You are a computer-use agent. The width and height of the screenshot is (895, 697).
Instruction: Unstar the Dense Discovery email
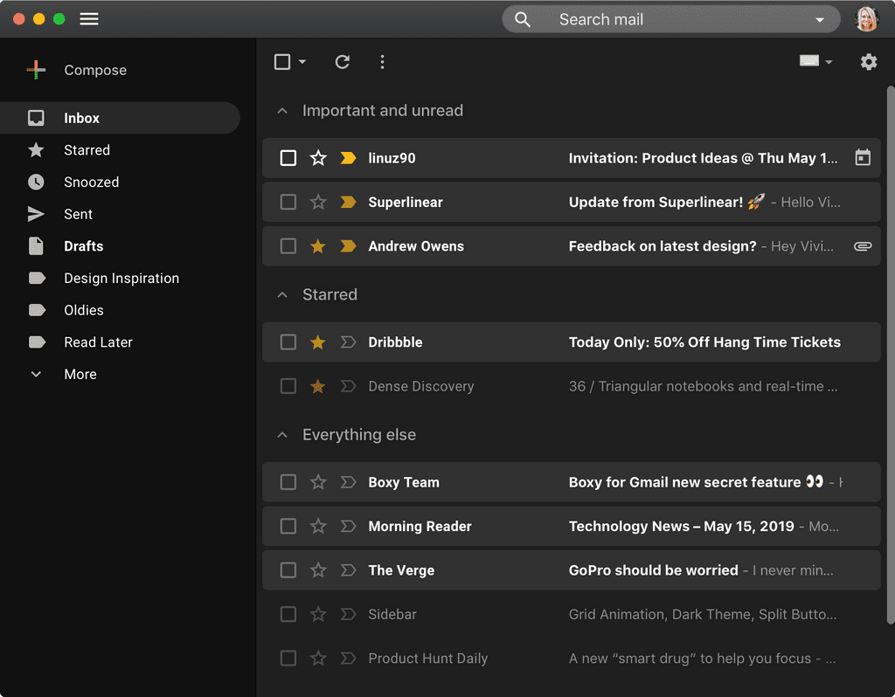(x=318, y=386)
